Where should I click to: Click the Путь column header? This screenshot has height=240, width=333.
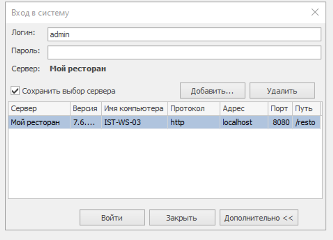306,108
